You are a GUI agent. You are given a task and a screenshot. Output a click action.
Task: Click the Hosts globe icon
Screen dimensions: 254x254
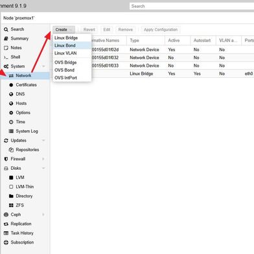[11, 104]
